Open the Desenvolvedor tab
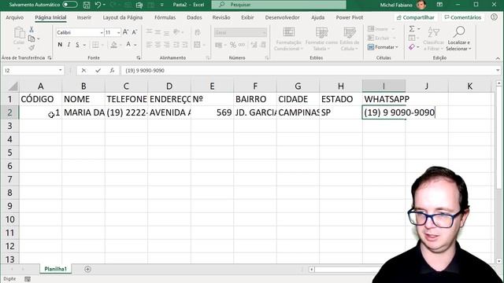This screenshot has height=283, width=504. click(x=282, y=17)
